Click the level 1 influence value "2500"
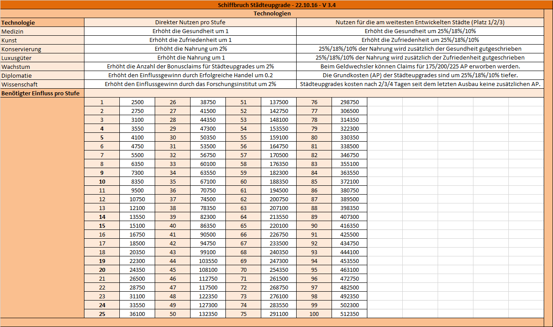Screen dimensions: 553x327 click(x=137, y=102)
